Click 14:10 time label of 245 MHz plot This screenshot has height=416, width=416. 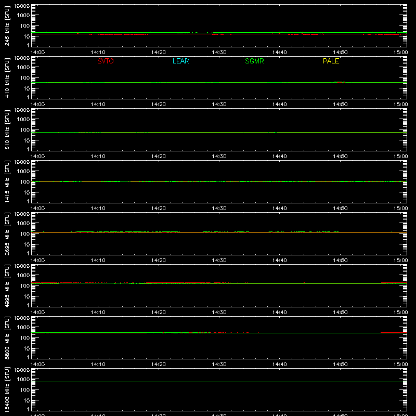click(x=98, y=53)
